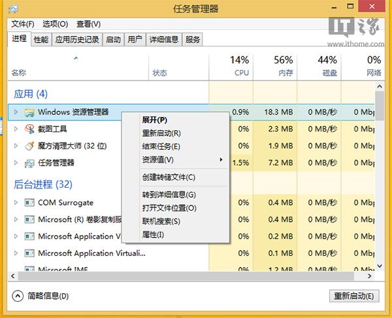Switch to the 性能 tab
392x318 pixels.
(41, 39)
